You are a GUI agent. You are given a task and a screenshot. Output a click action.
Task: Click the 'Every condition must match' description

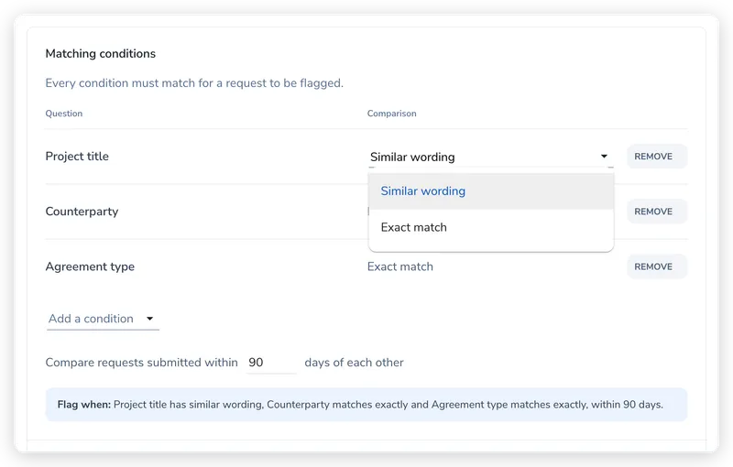tap(194, 83)
